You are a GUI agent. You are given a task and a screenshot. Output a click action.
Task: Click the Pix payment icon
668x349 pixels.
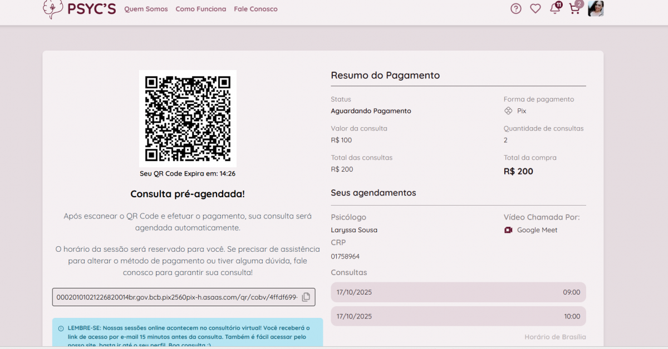pyautogui.click(x=508, y=111)
